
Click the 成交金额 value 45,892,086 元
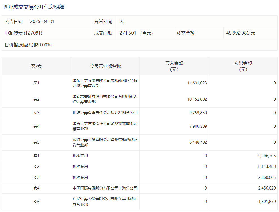click(x=240, y=33)
